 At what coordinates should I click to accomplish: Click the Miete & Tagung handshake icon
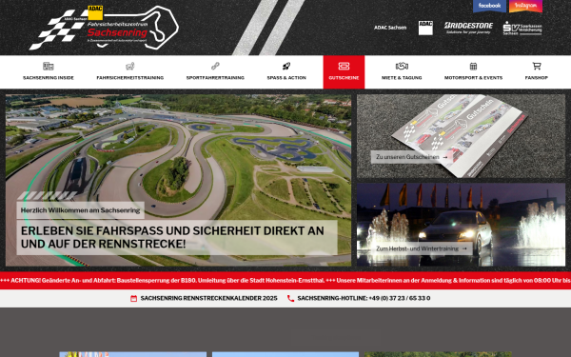click(402, 66)
